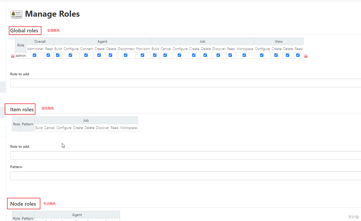The width and height of the screenshot is (361, 221).
Task: Uncheck Job Cancel for admin role
Action: [165, 55]
